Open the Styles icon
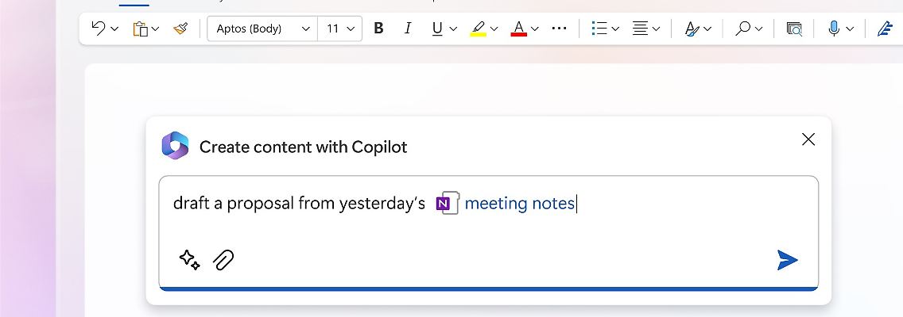 tap(691, 29)
